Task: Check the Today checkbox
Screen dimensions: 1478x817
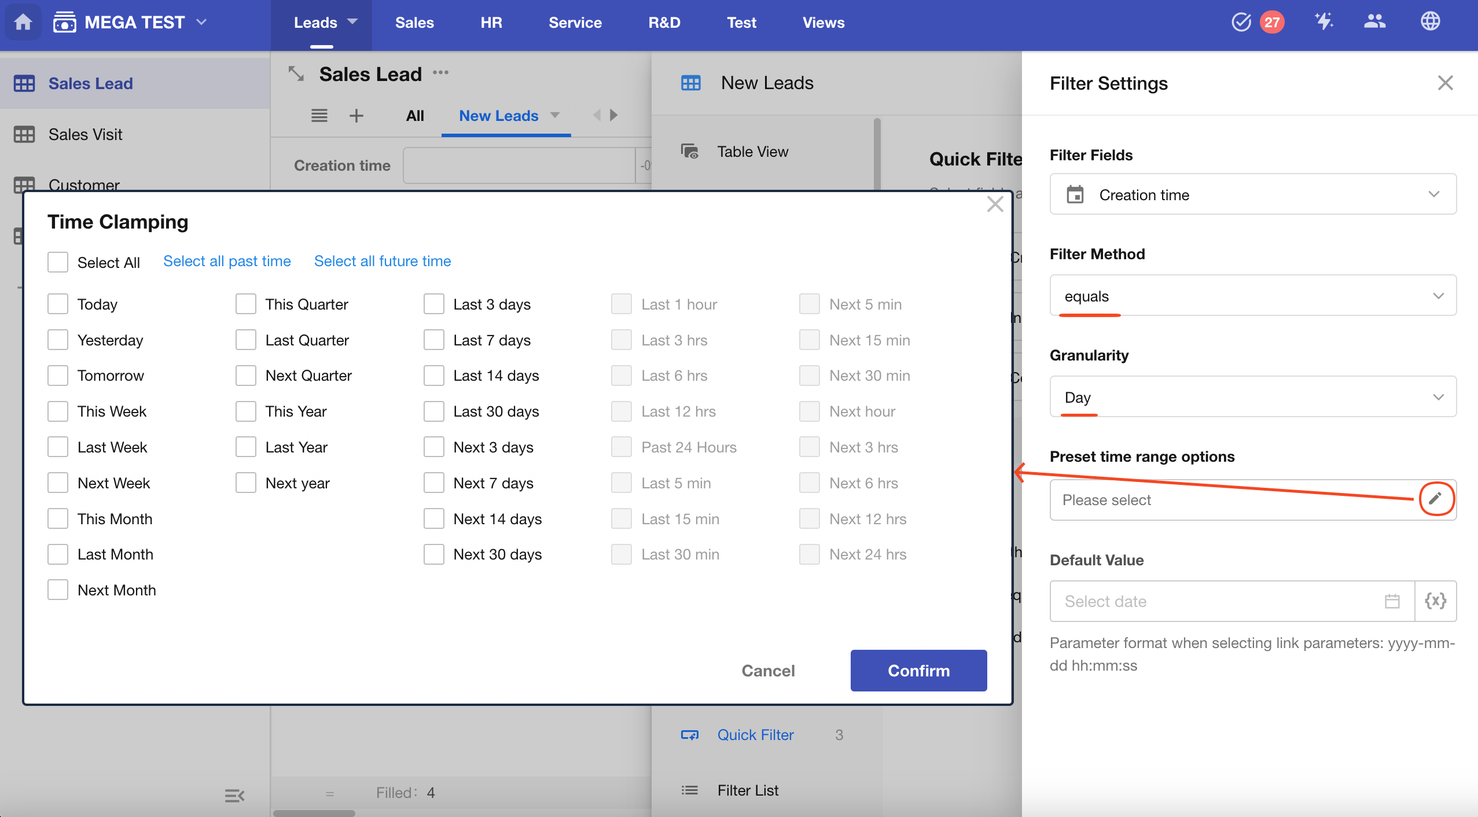Action: [58, 304]
